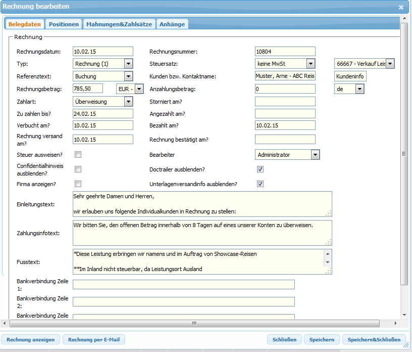Close the Rechnung bearbeiten dialog
Viewport: 412px width, 352px height.
(x=401, y=7)
